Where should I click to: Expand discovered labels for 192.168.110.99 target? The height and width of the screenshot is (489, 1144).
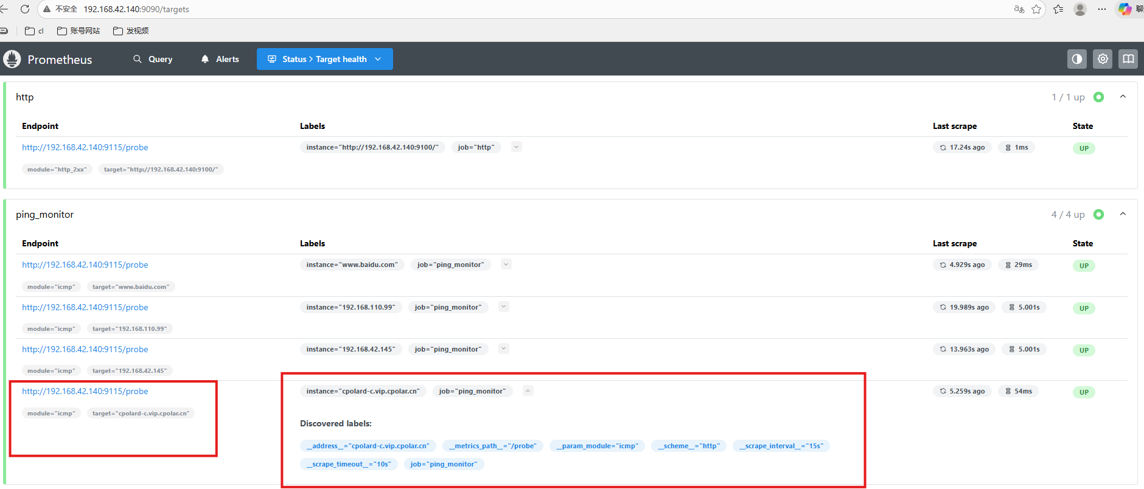point(503,307)
